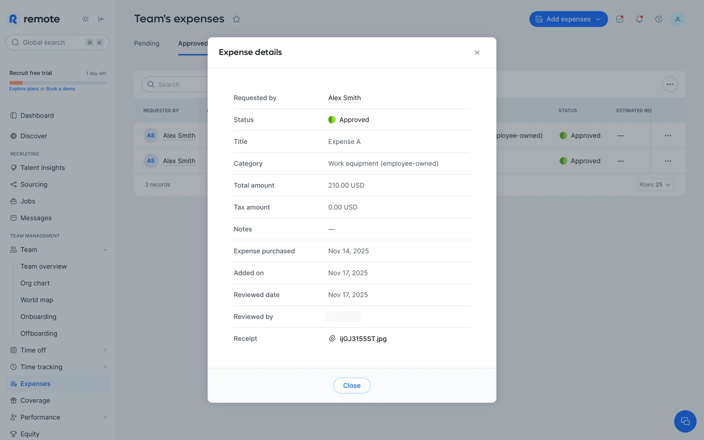Open the chat widget bubble
The width and height of the screenshot is (704, 440).
click(x=685, y=421)
